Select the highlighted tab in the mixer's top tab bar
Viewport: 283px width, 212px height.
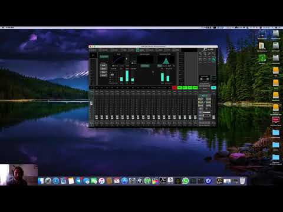[x=140, y=50]
